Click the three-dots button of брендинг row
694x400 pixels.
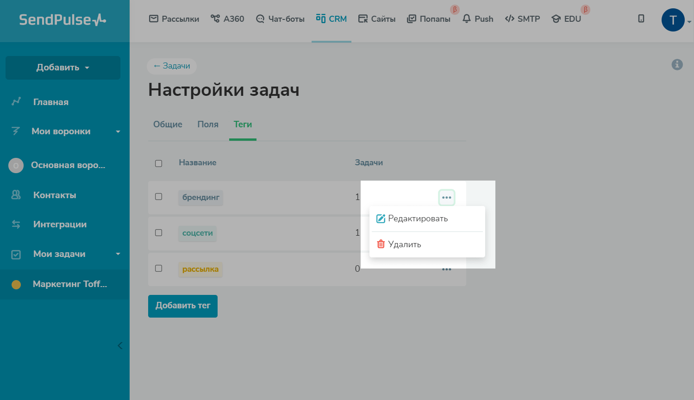click(446, 198)
